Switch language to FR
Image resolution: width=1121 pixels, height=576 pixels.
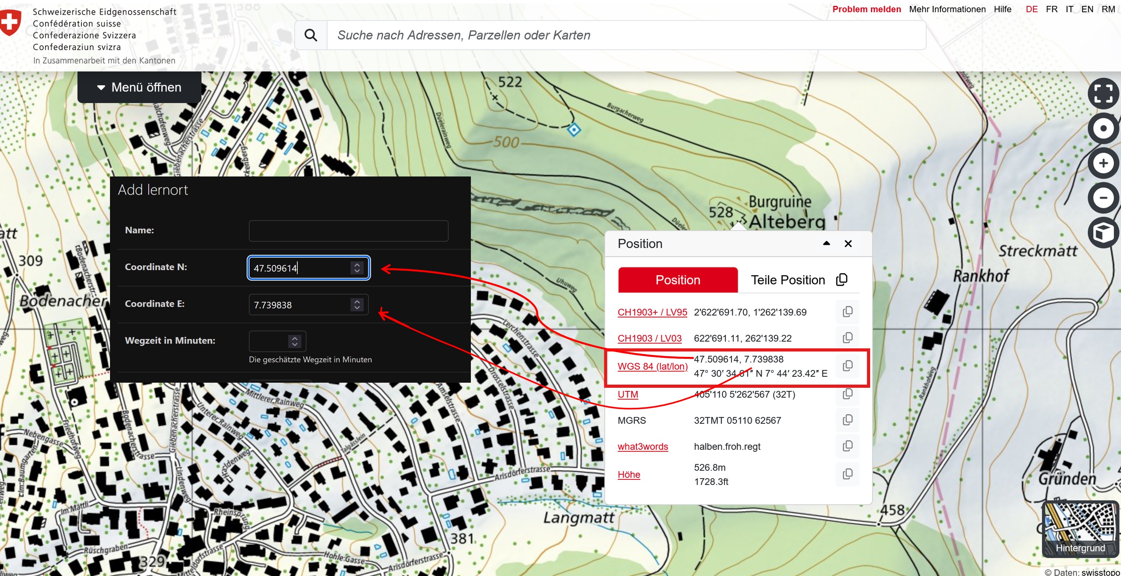pos(1051,9)
